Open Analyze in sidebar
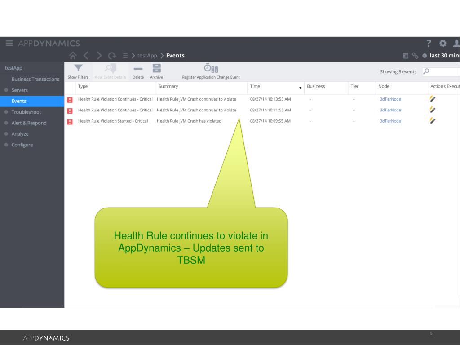 (x=20, y=134)
